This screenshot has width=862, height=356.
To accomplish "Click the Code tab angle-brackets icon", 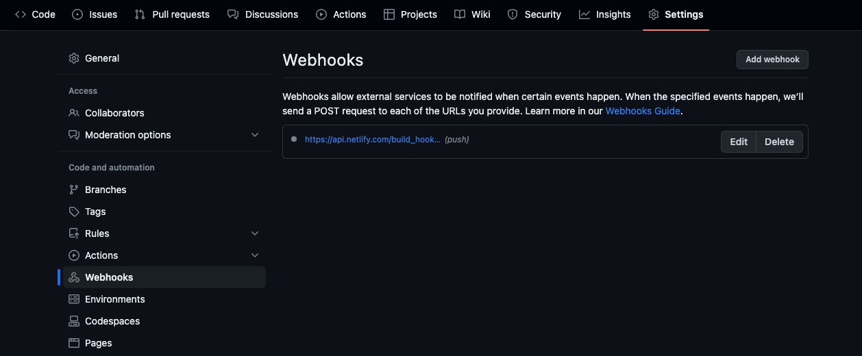I will pos(21,14).
